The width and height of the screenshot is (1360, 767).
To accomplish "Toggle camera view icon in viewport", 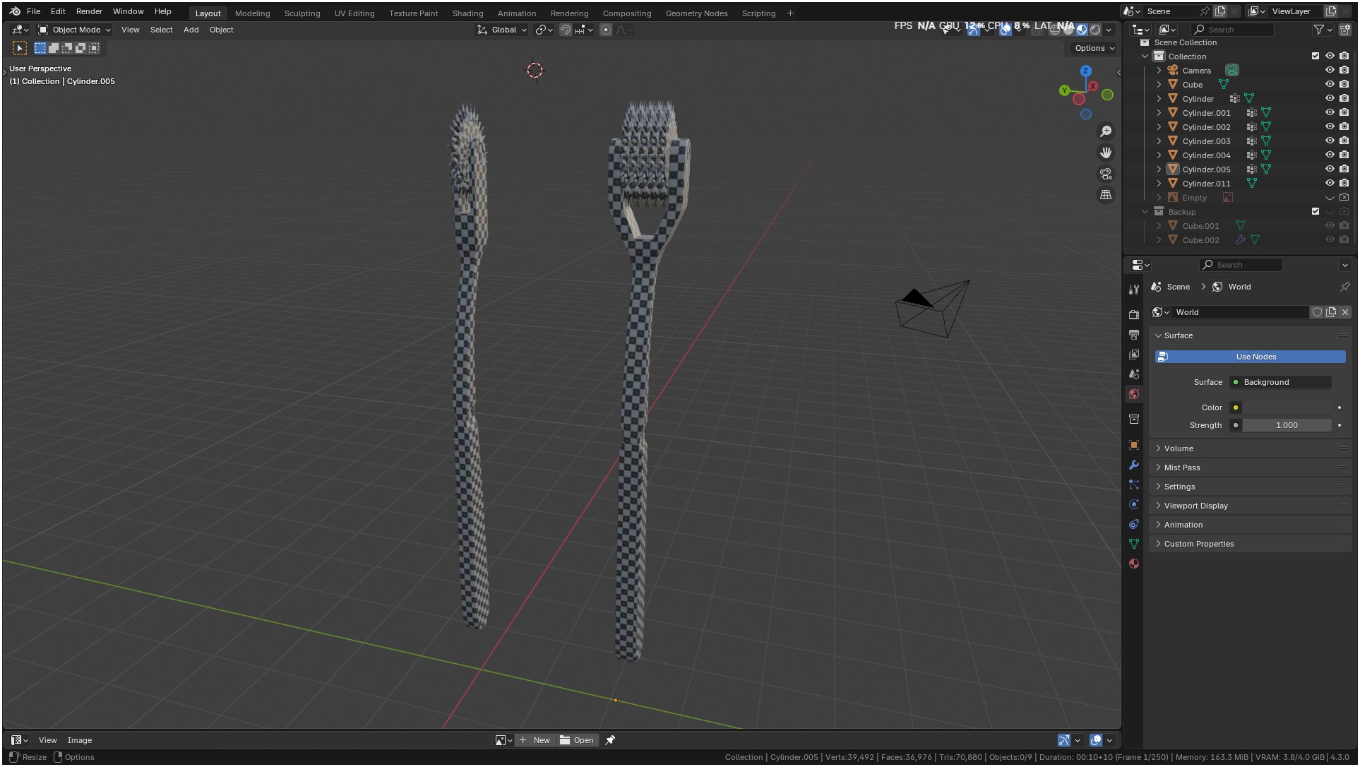I will (1106, 174).
